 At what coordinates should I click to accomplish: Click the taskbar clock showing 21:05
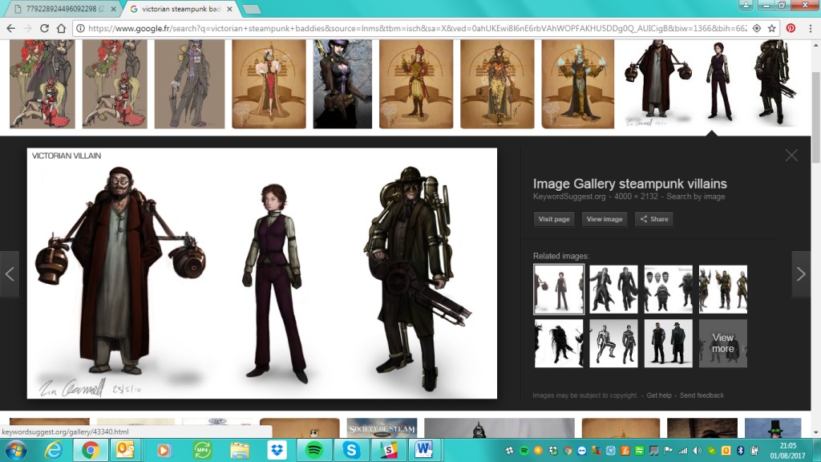787,451
